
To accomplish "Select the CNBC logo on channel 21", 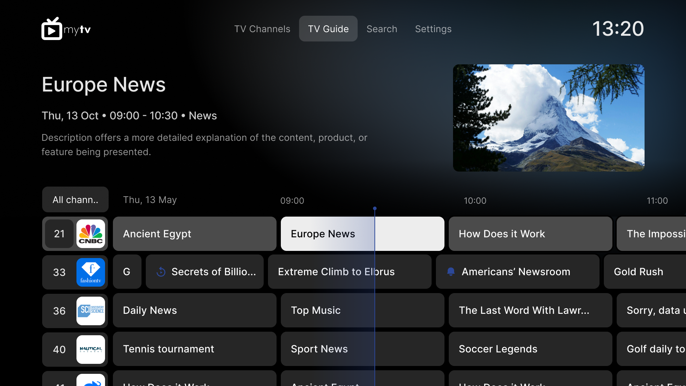I will [90, 233].
